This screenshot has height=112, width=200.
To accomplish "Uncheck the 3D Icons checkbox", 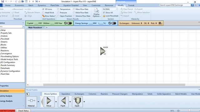I will [43, 9].
